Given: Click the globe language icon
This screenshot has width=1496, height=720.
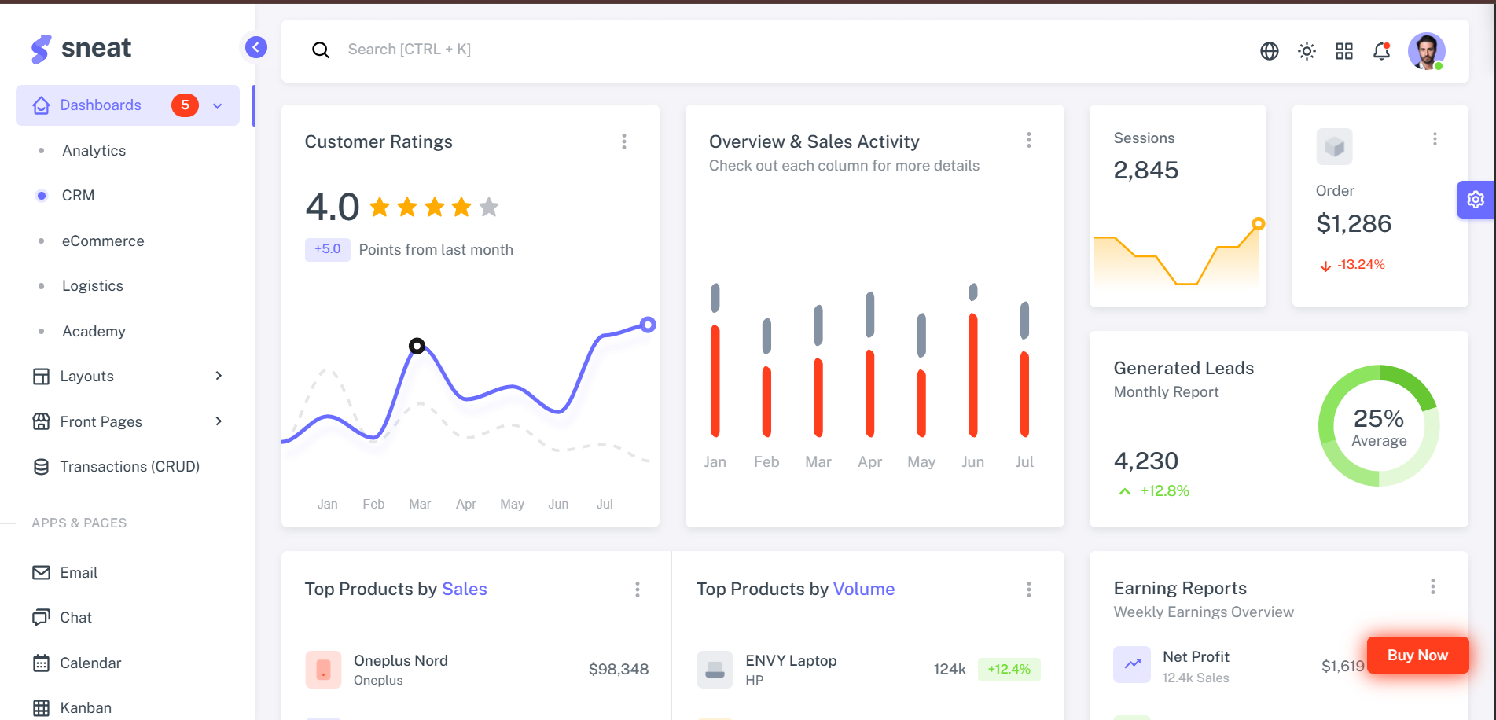Looking at the screenshot, I should (x=1269, y=51).
